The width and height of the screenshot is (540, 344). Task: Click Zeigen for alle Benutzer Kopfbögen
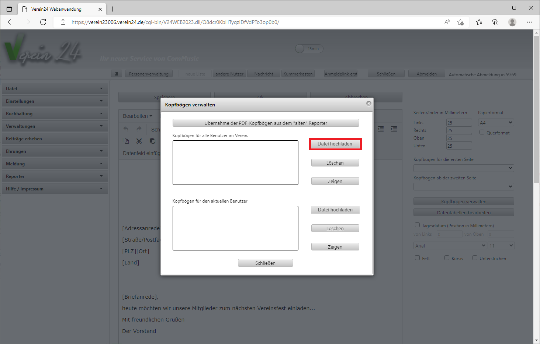(x=335, y=181)
